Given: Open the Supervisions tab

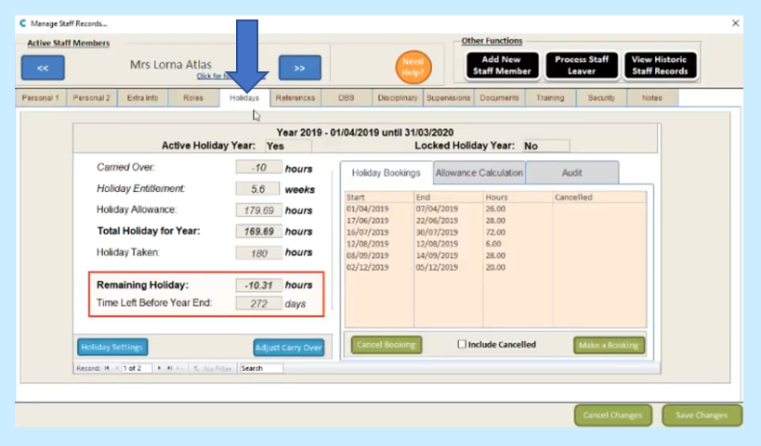Looking at the screenshot, I should (x=449, y=97).
